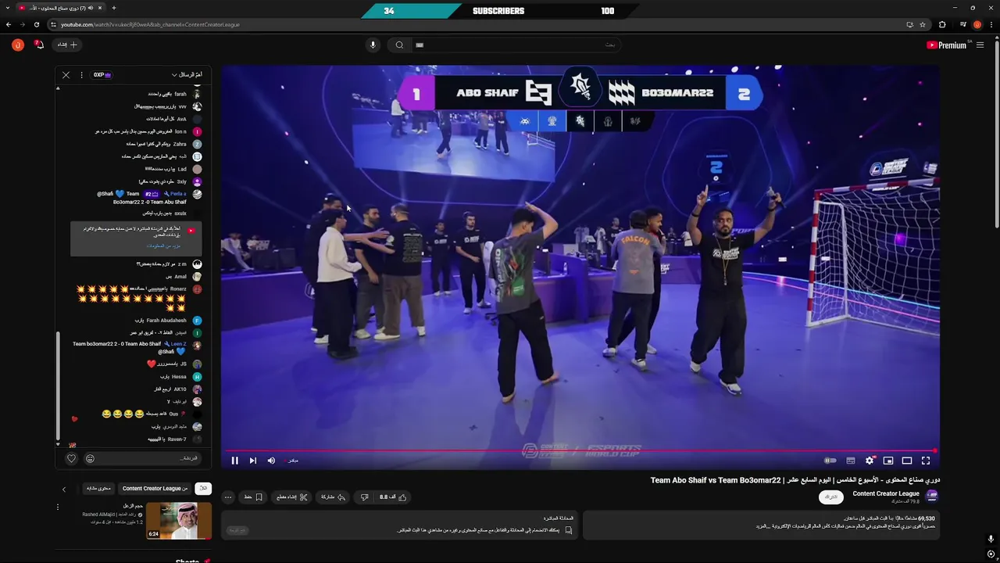Install app icon in address bar
The image size is (1000, 563).
click(909, 24)
